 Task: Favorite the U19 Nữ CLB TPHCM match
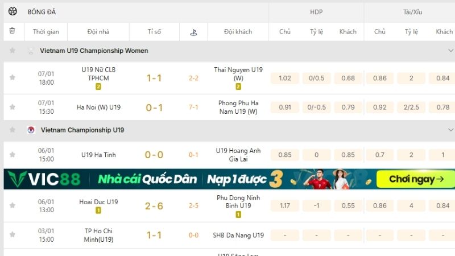(x=13, y=78)
